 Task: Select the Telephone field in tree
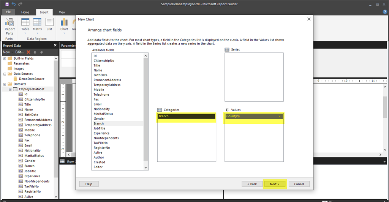pos(32,135)
